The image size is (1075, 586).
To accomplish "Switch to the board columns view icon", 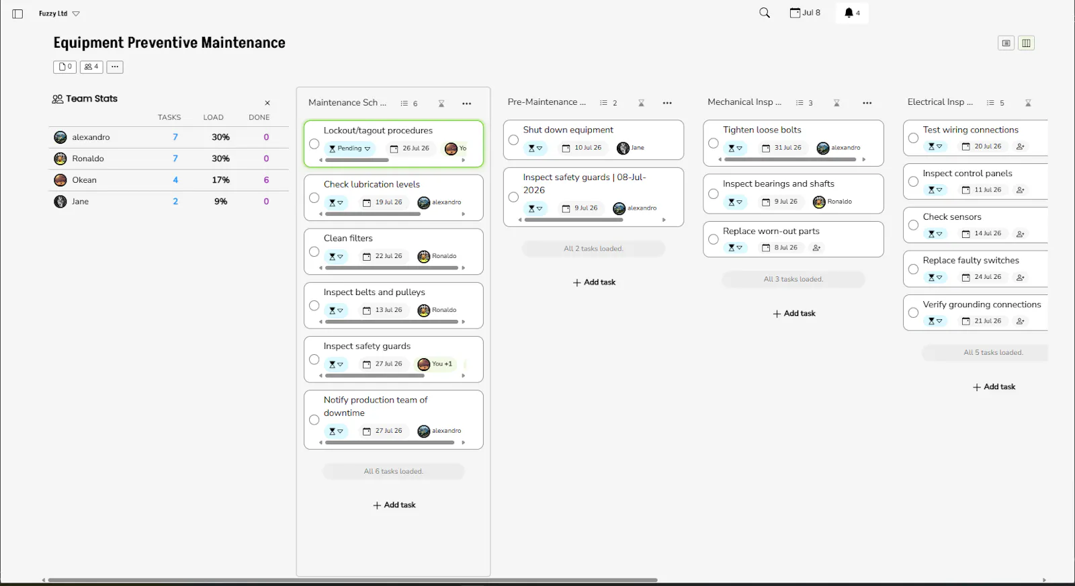I will [x=1026, y=43].
